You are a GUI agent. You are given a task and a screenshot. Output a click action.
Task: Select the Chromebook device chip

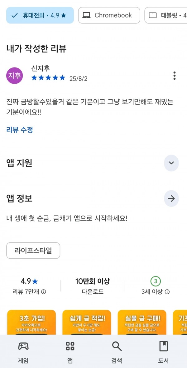point(109,15)
